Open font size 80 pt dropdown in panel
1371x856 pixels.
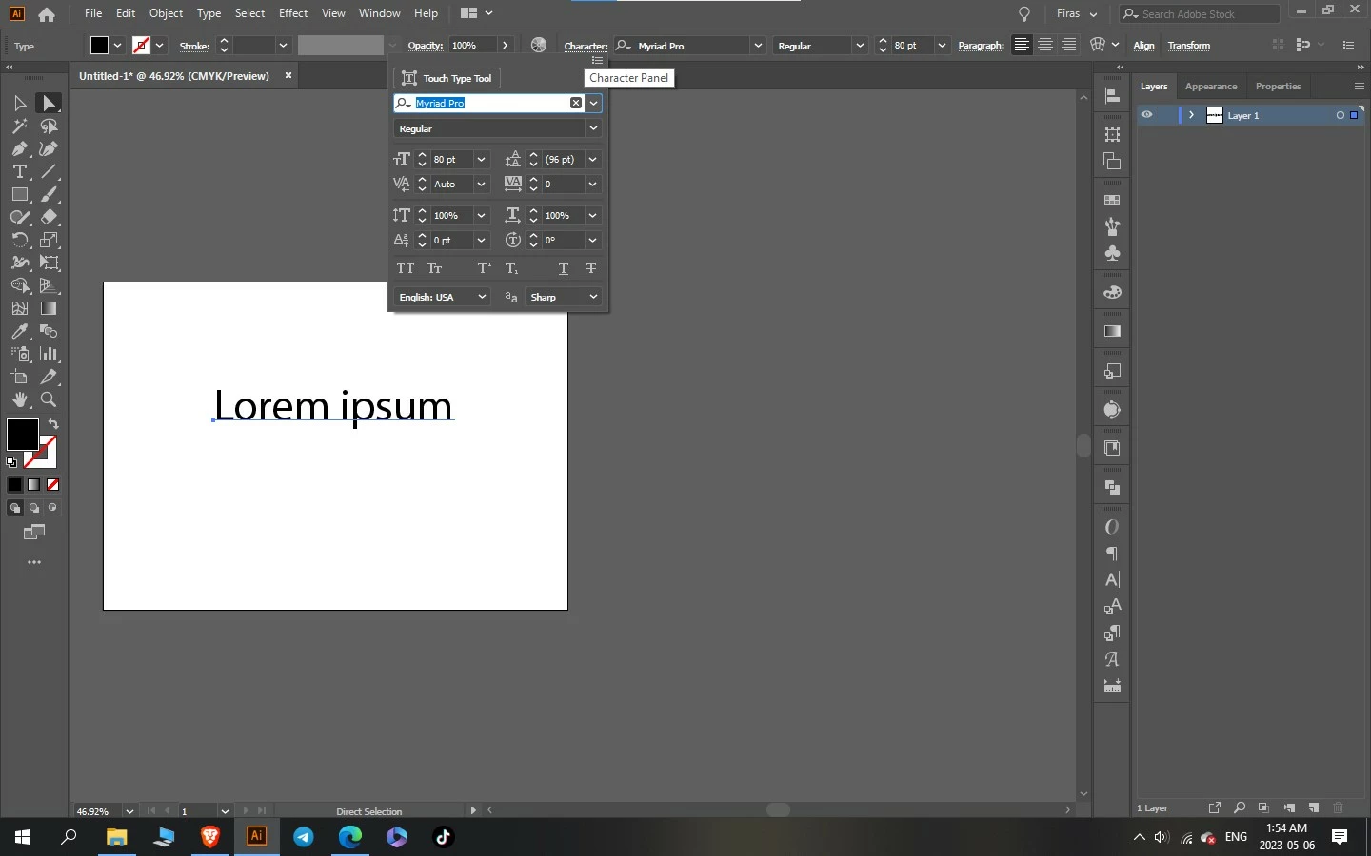[x=482, y=160]
